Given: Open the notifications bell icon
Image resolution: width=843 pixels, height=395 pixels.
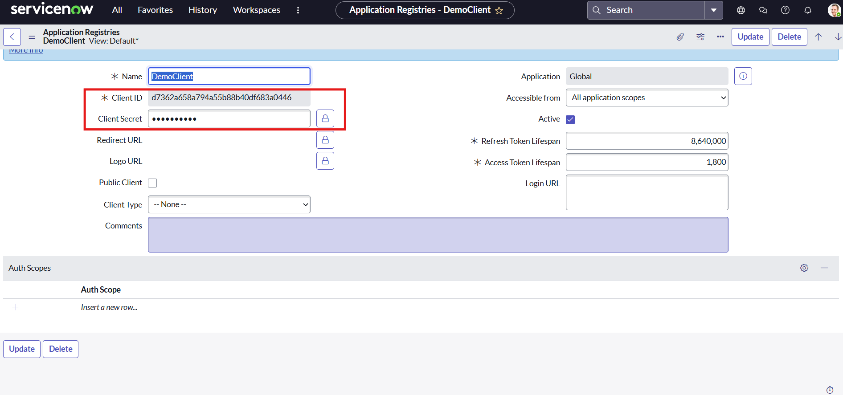Looking at the screenshot, I should click(807, 10).
